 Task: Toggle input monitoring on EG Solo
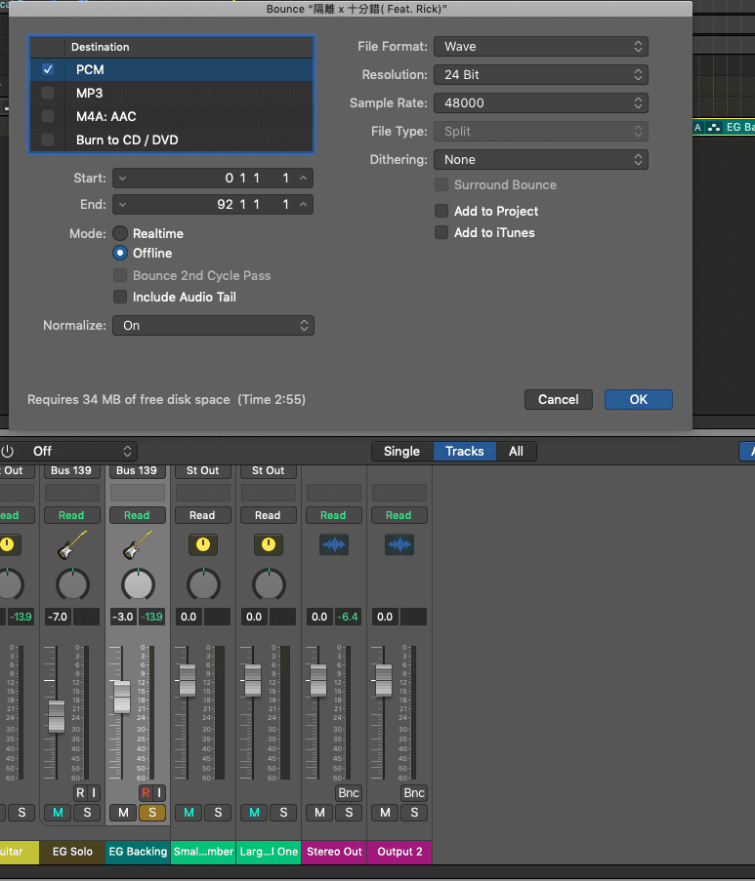[94, 793]
